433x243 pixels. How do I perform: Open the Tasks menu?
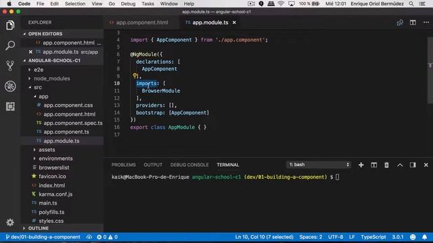(147, 4)
